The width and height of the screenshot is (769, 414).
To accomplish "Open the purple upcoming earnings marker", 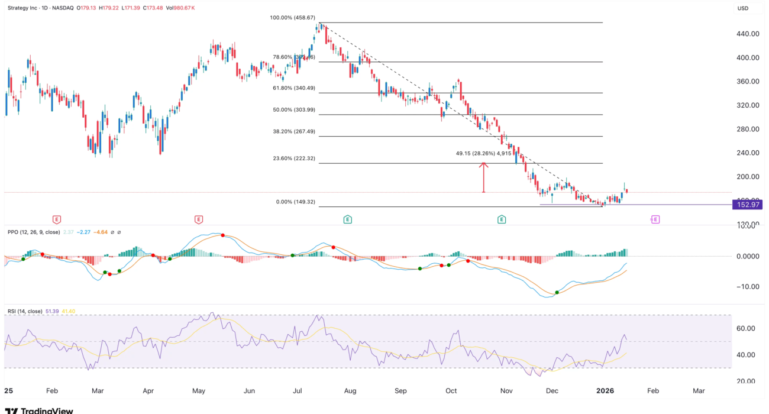I will coord(655,219).
